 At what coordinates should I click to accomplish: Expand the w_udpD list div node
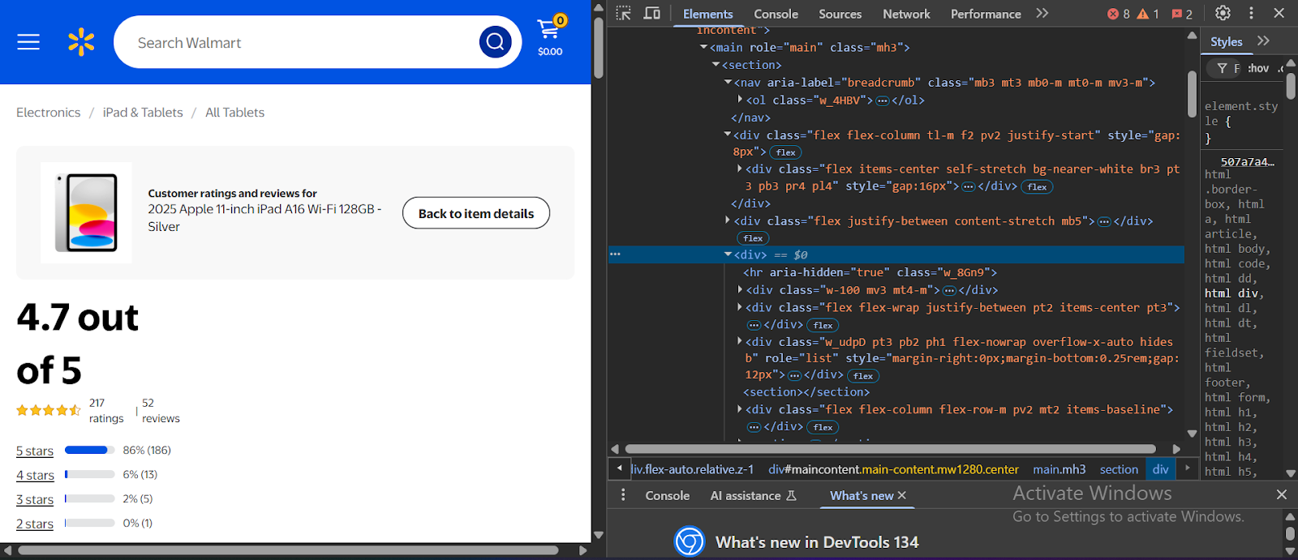pos(740,341)
